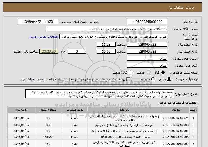Click the تاریخ نیاز column header

click(21, 110)
